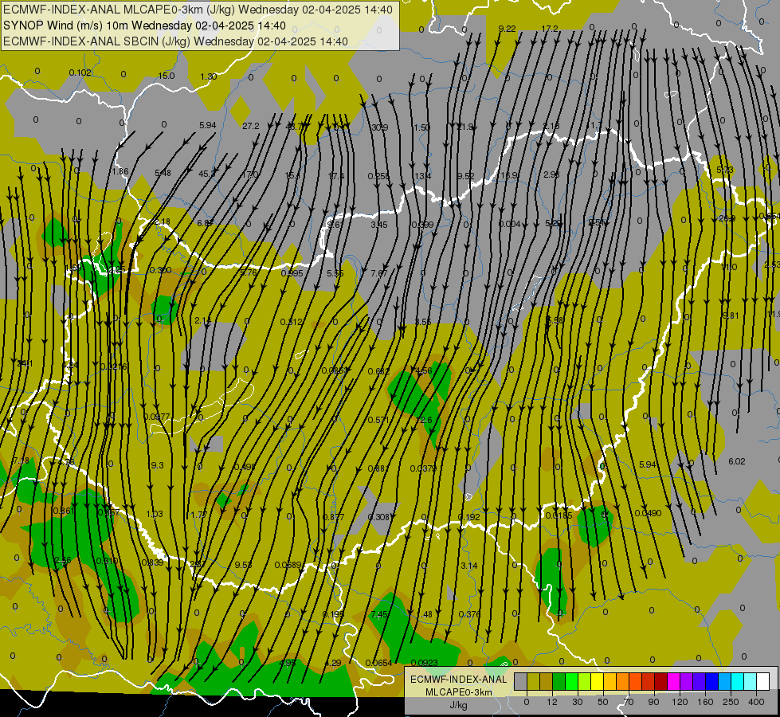Click the map value 15.0
The width and height of the screenshot is (780, 717).
(x=167, y=76)
